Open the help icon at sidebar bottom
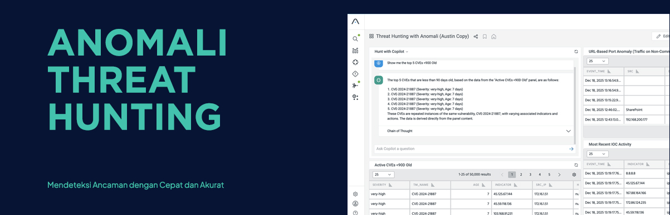The width and height of the screenshot is (670, 215). [x=355, y=213]
